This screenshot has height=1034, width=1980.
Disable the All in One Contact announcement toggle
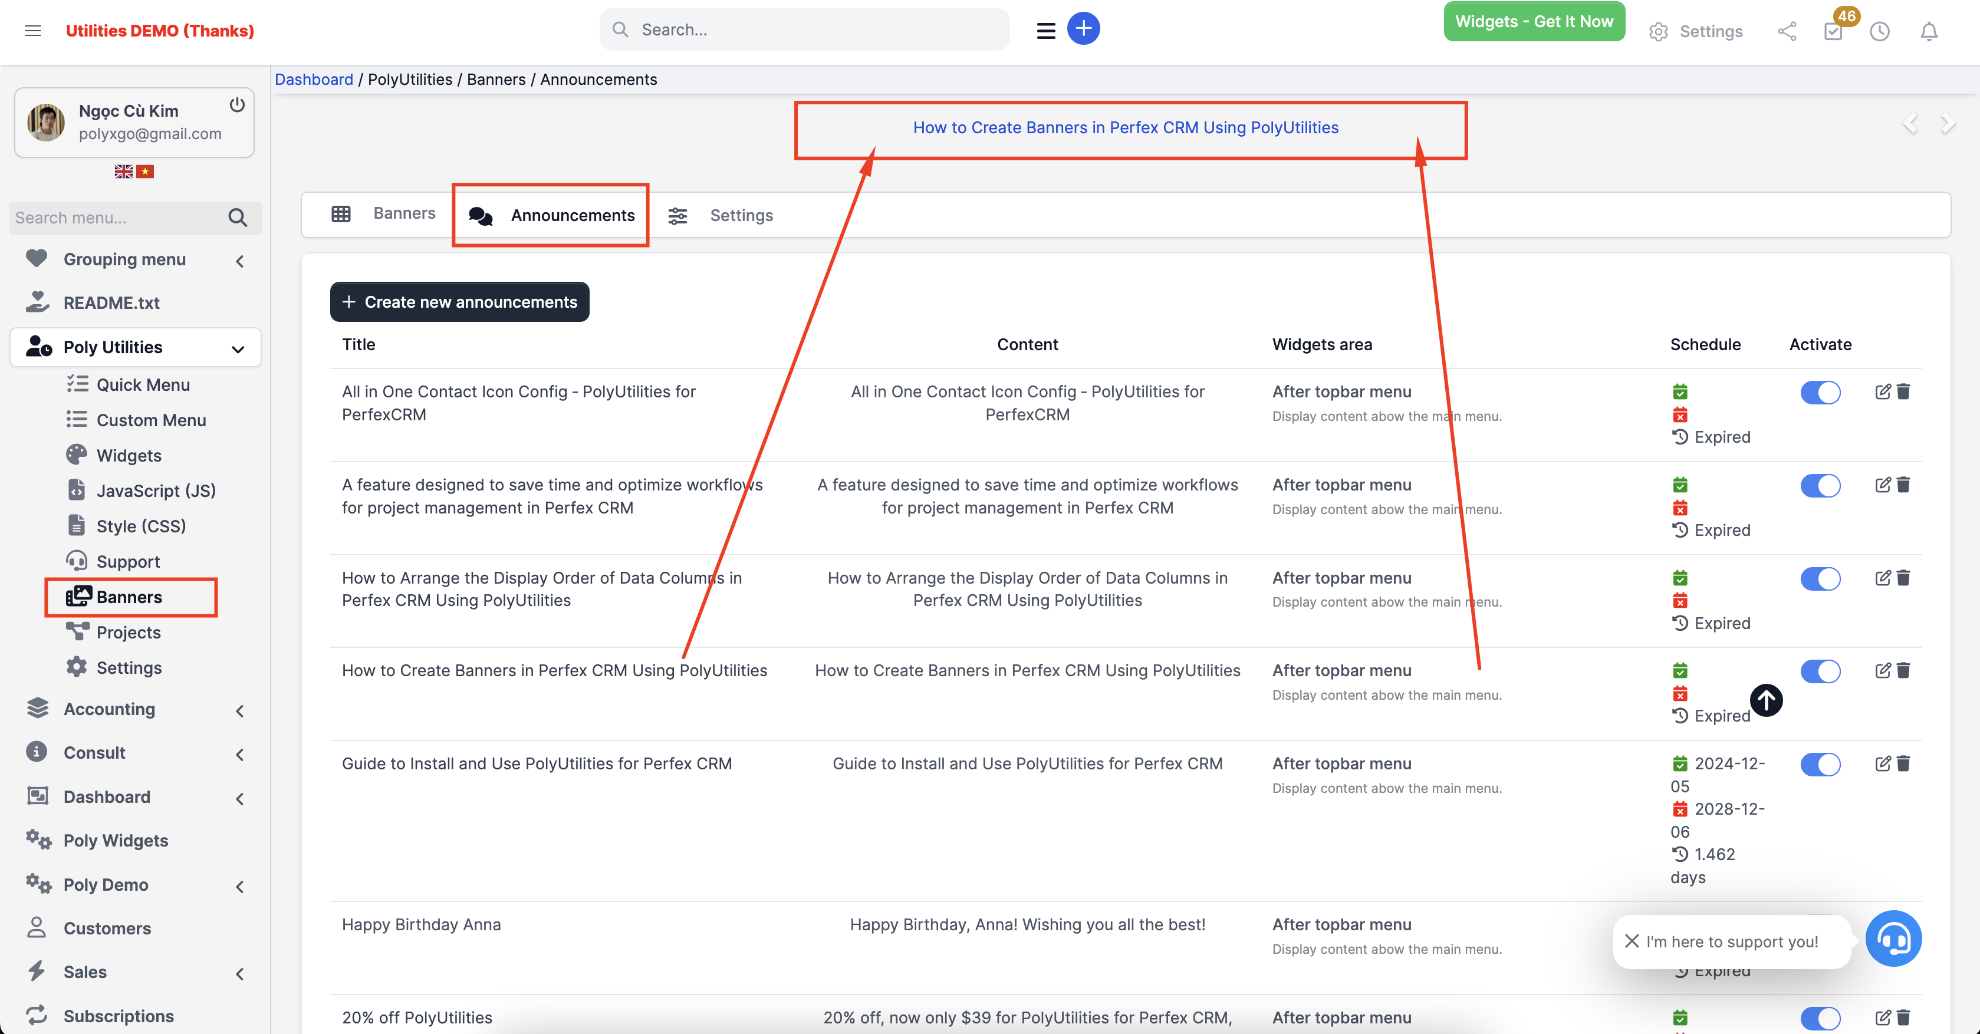1820,393
